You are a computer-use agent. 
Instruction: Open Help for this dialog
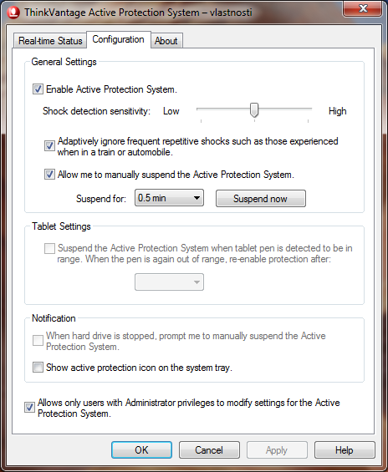click(345, 450)
